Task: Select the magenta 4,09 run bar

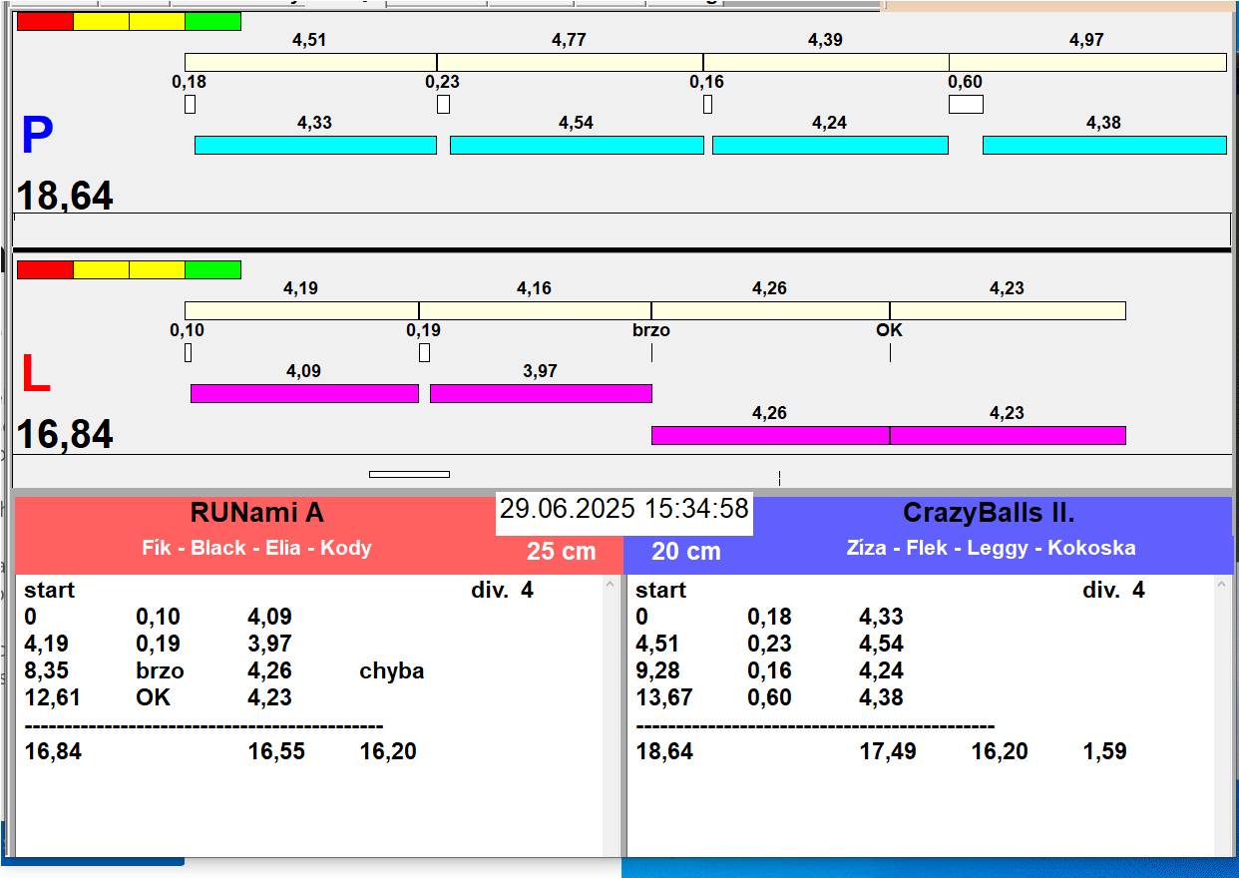Action: 304,393
